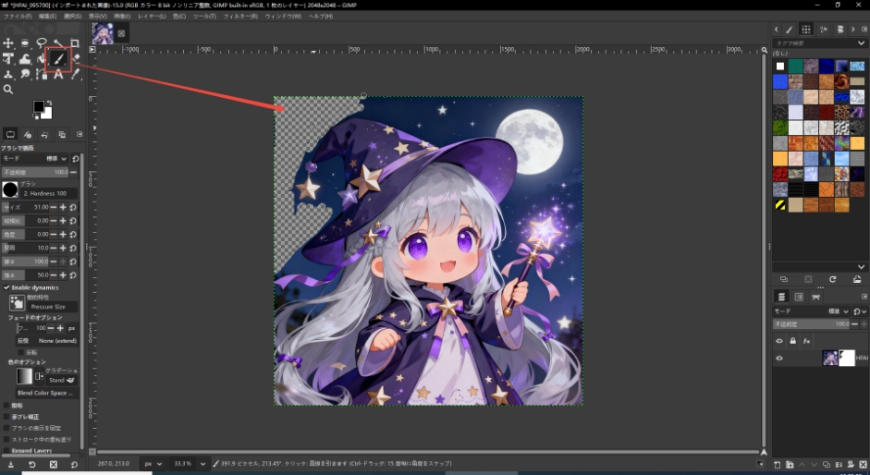Expand the 33.3% zoom level dropdown
Screen dimensions: 870x475
click(188, 463)
